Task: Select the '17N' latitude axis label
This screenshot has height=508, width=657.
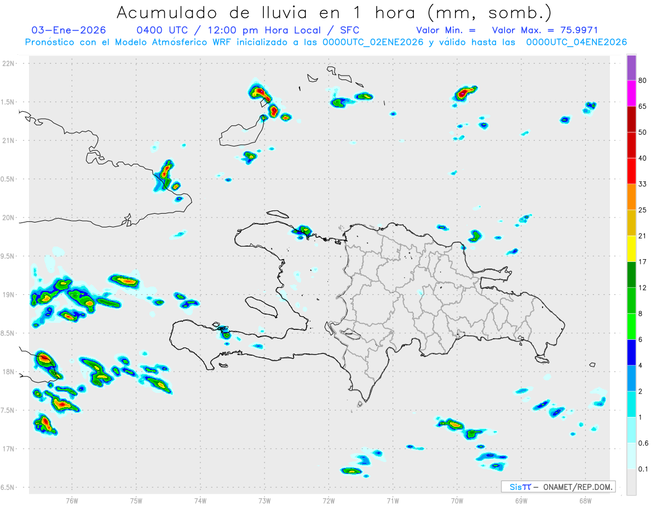Action: pyautogui.click(x=9, y=449)
